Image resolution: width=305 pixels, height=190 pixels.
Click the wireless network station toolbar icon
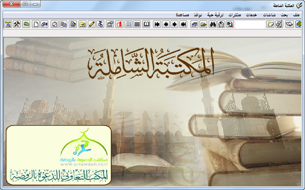click(8, 24)
